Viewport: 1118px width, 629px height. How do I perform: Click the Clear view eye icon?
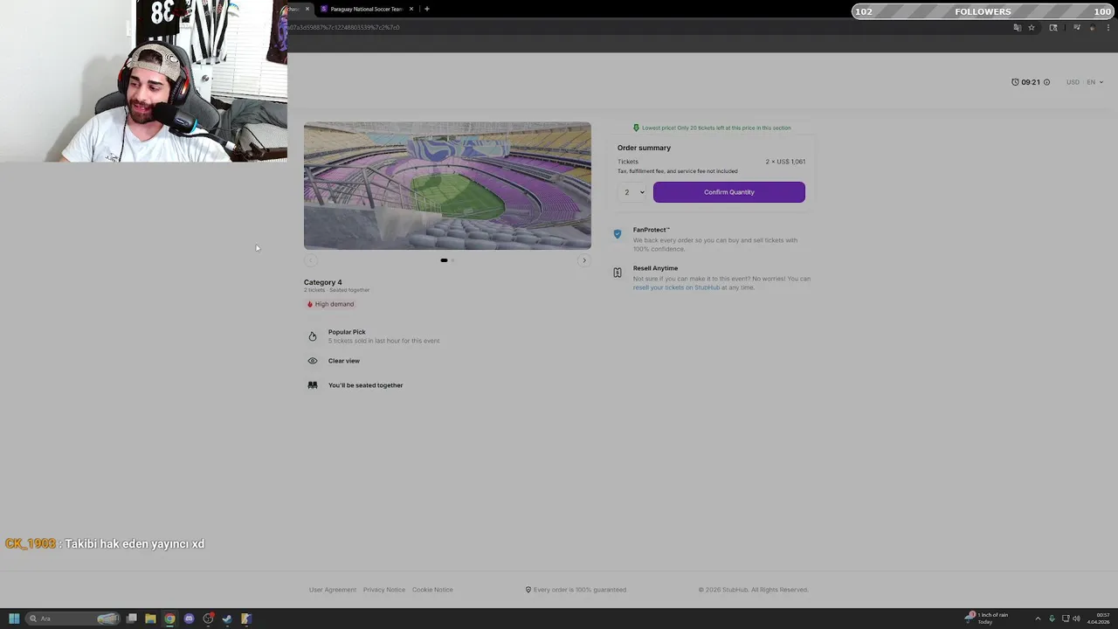313,361
